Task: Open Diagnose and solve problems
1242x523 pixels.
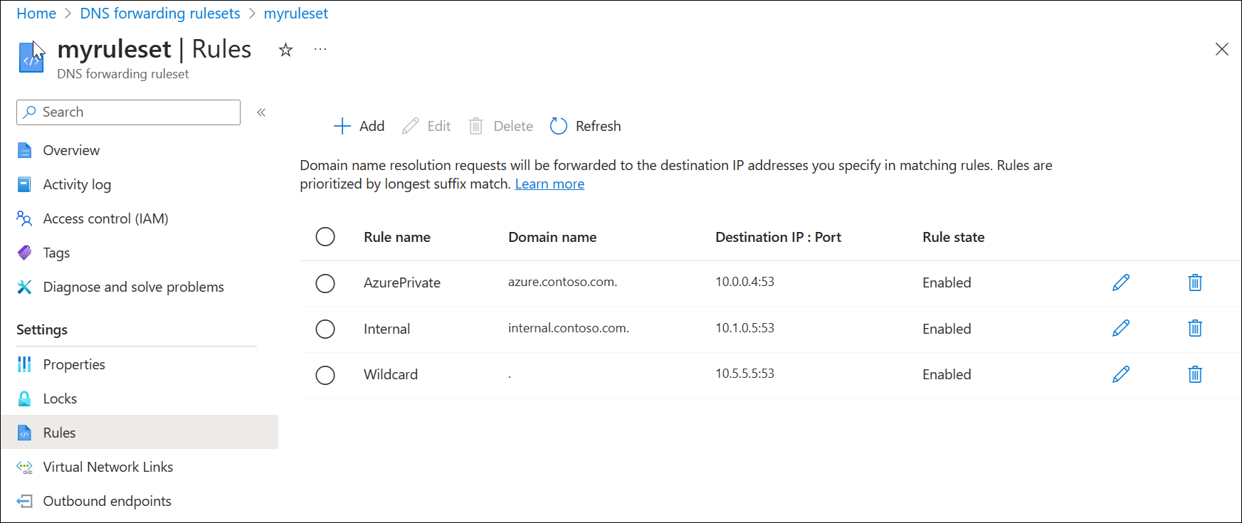Action: coord(133,287)
